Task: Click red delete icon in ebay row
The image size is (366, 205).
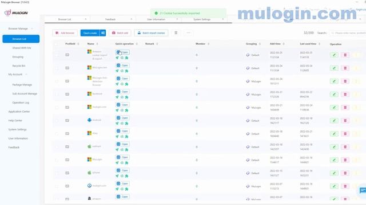Action: [x=345, y=134]
